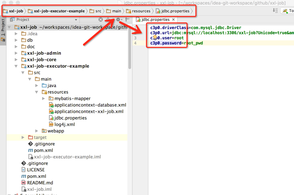
Task: Select the java source folder icon
Action: pyautogui.click(x=44, y=85)
